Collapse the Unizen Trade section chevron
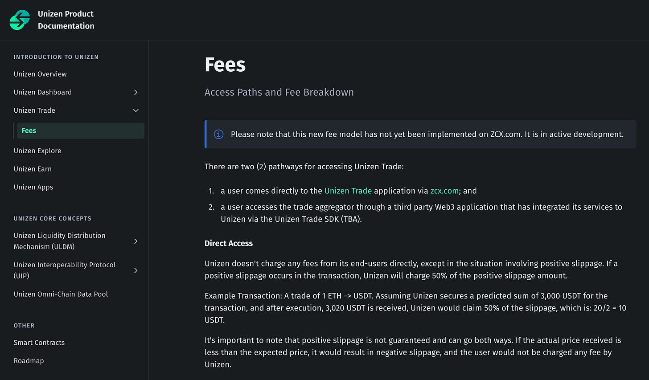Image resolution: width=649 pixels, height=380 pixels. [x=136, y=110]
